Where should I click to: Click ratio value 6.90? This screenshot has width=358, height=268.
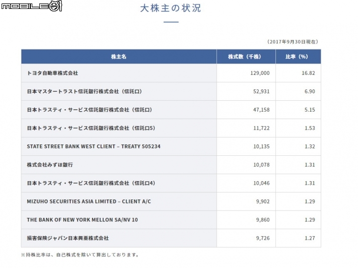tap(310, 91)
